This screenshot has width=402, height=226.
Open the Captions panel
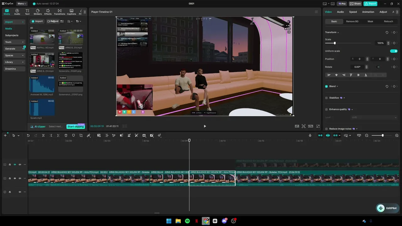pos(71,12)
